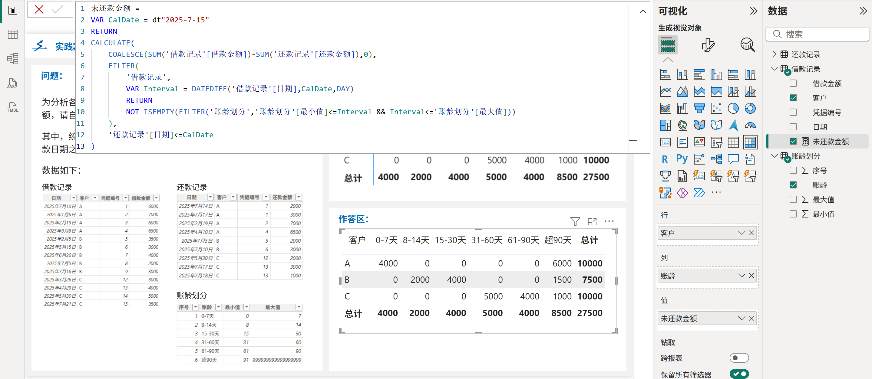Select the R script visual icon
This screenshot has height=379, width=872.
tap(665, 158)
